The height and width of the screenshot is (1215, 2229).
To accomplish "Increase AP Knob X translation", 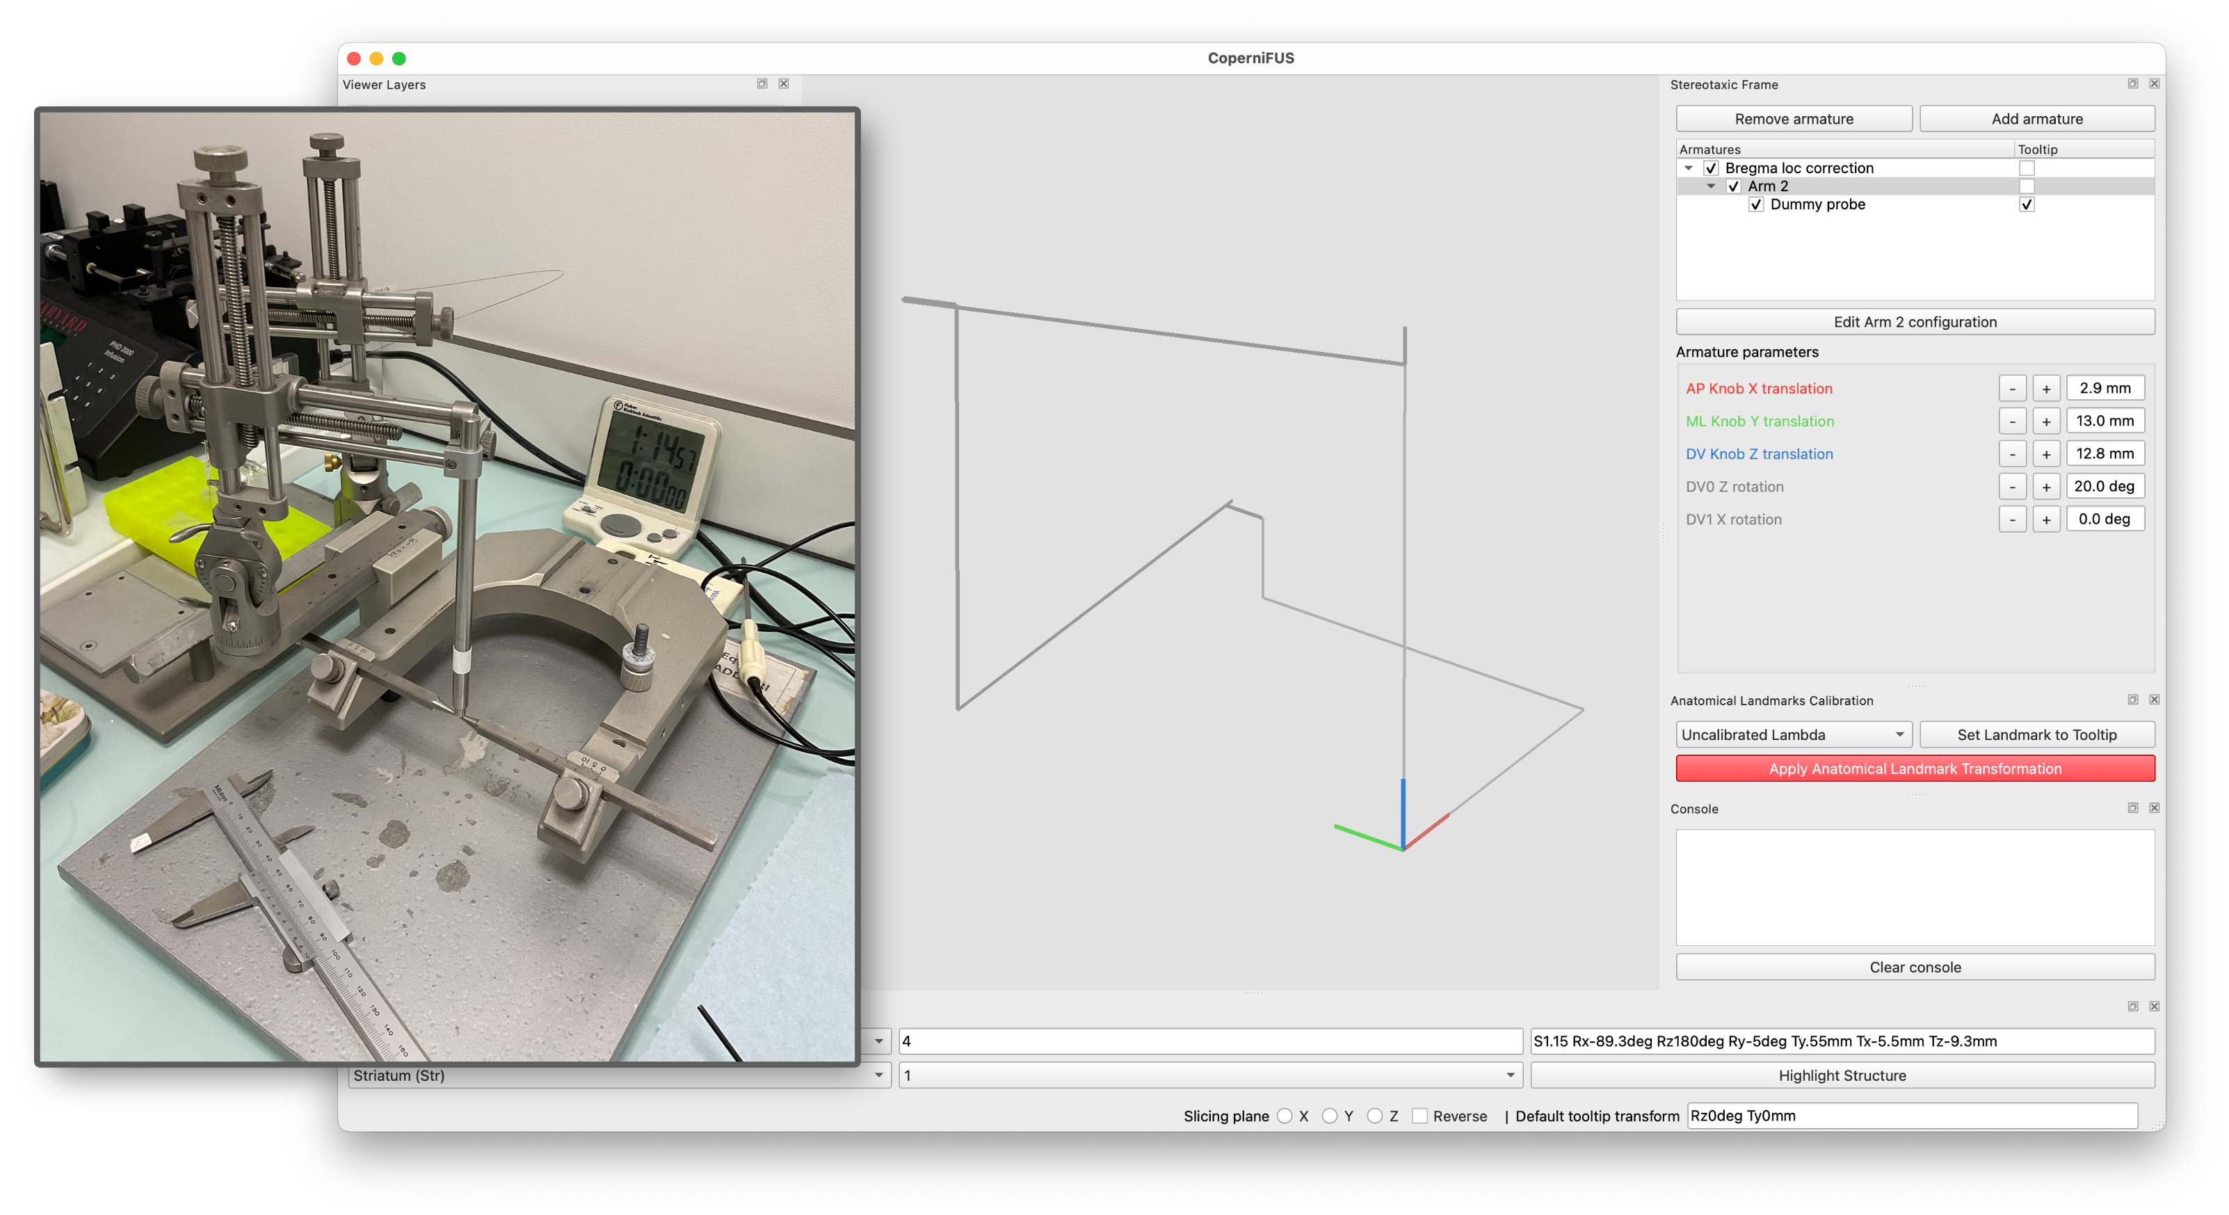I will point(2046,389).
